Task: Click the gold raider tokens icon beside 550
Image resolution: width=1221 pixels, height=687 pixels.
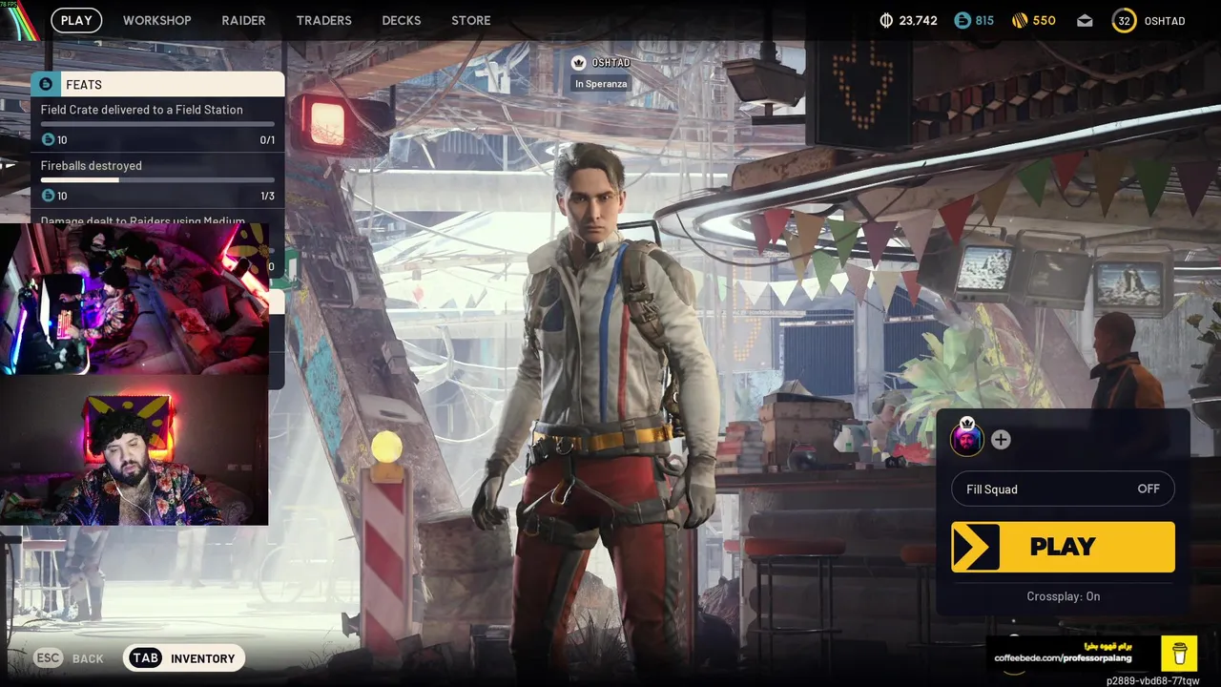Action: click(x=1020, y=20)
